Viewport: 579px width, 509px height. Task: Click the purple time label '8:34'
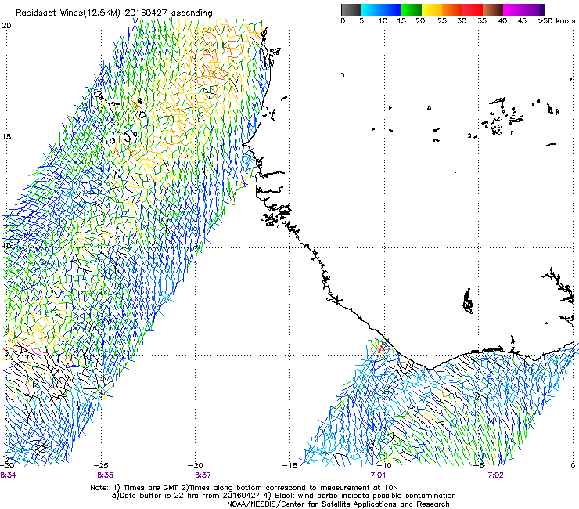(x=8, y=475)
